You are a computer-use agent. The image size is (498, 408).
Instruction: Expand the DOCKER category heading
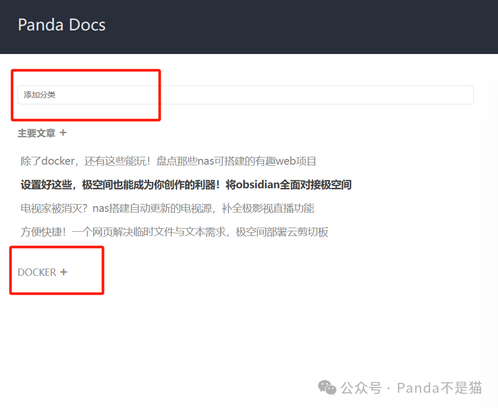pos(37,272)
